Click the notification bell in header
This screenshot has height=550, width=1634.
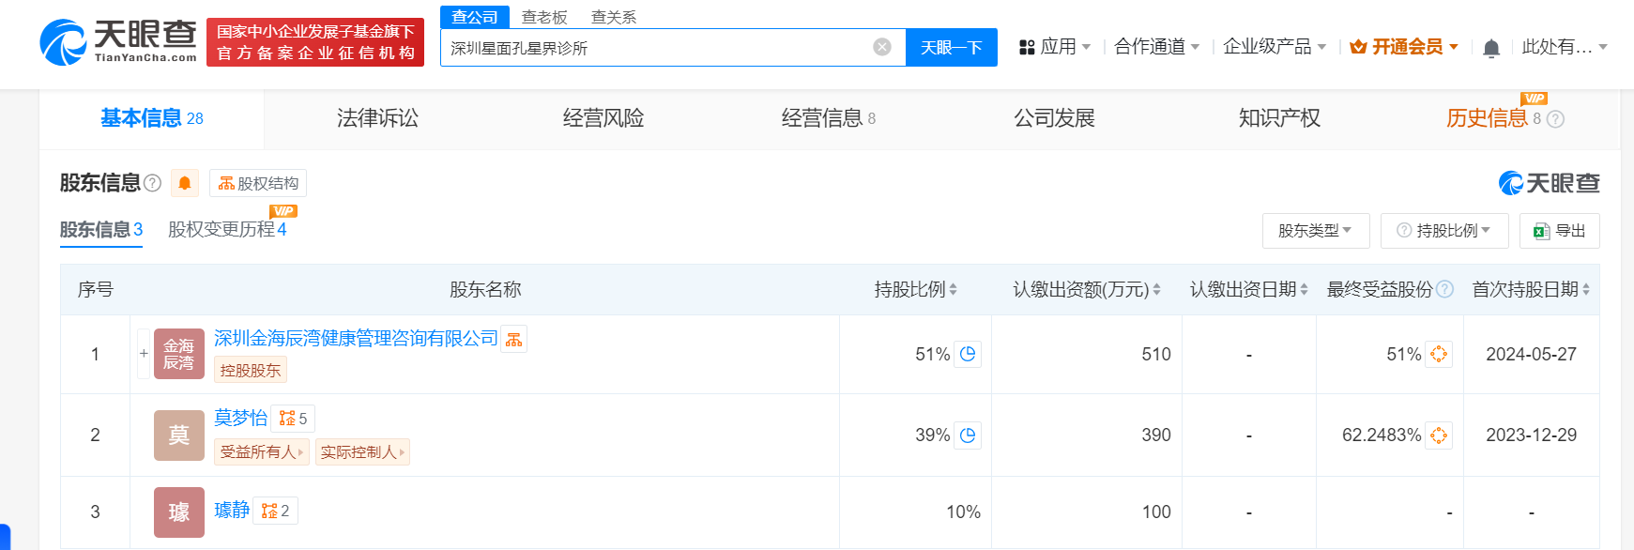[x=1490, y=48]
